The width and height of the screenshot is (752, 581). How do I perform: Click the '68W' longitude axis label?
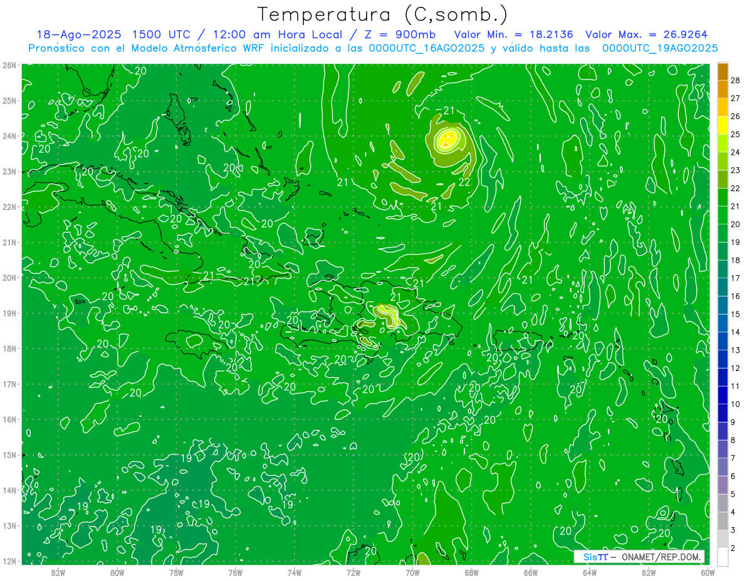pos(471,572)
